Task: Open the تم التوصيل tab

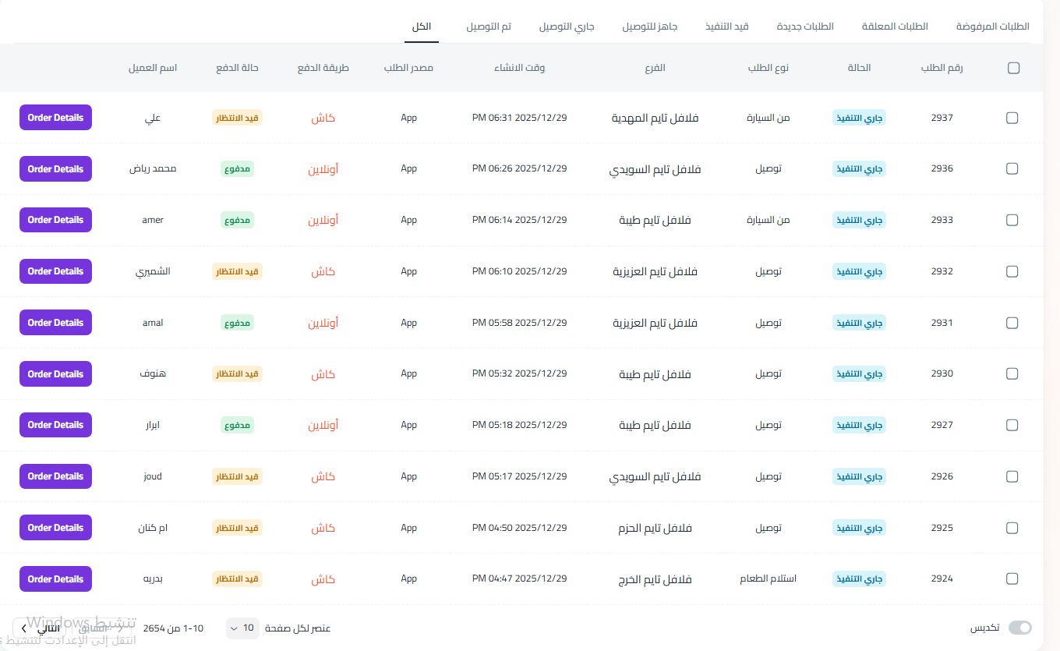Action: [x=489, y=27]
